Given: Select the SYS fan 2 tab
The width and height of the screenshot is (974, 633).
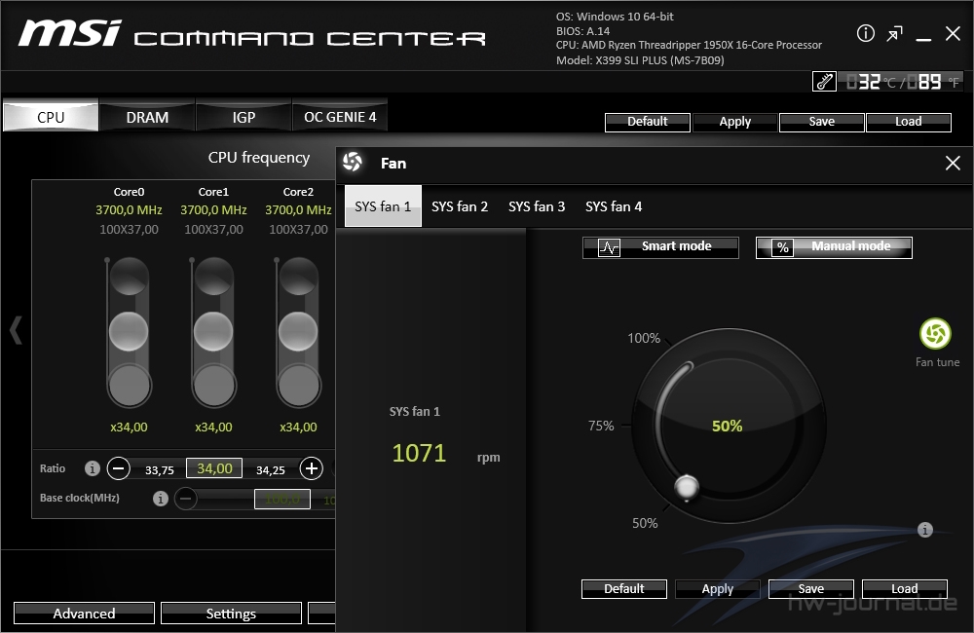Looking at the screenshot, I should pos(460,206).
